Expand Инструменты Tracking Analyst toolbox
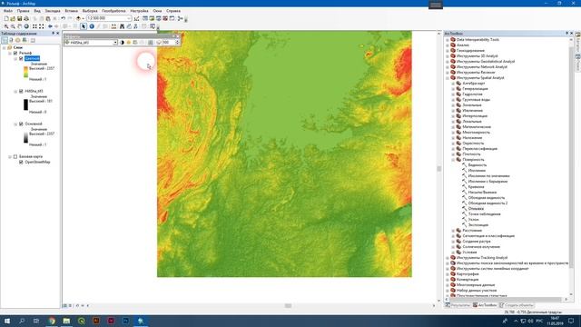 448,258
